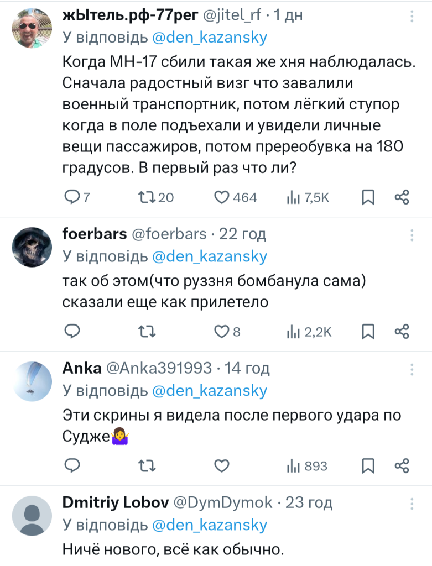This screenshot has width=432, height=566.
Task: Bookmark the foerbars tweet
Action: [x=368, y=332]
